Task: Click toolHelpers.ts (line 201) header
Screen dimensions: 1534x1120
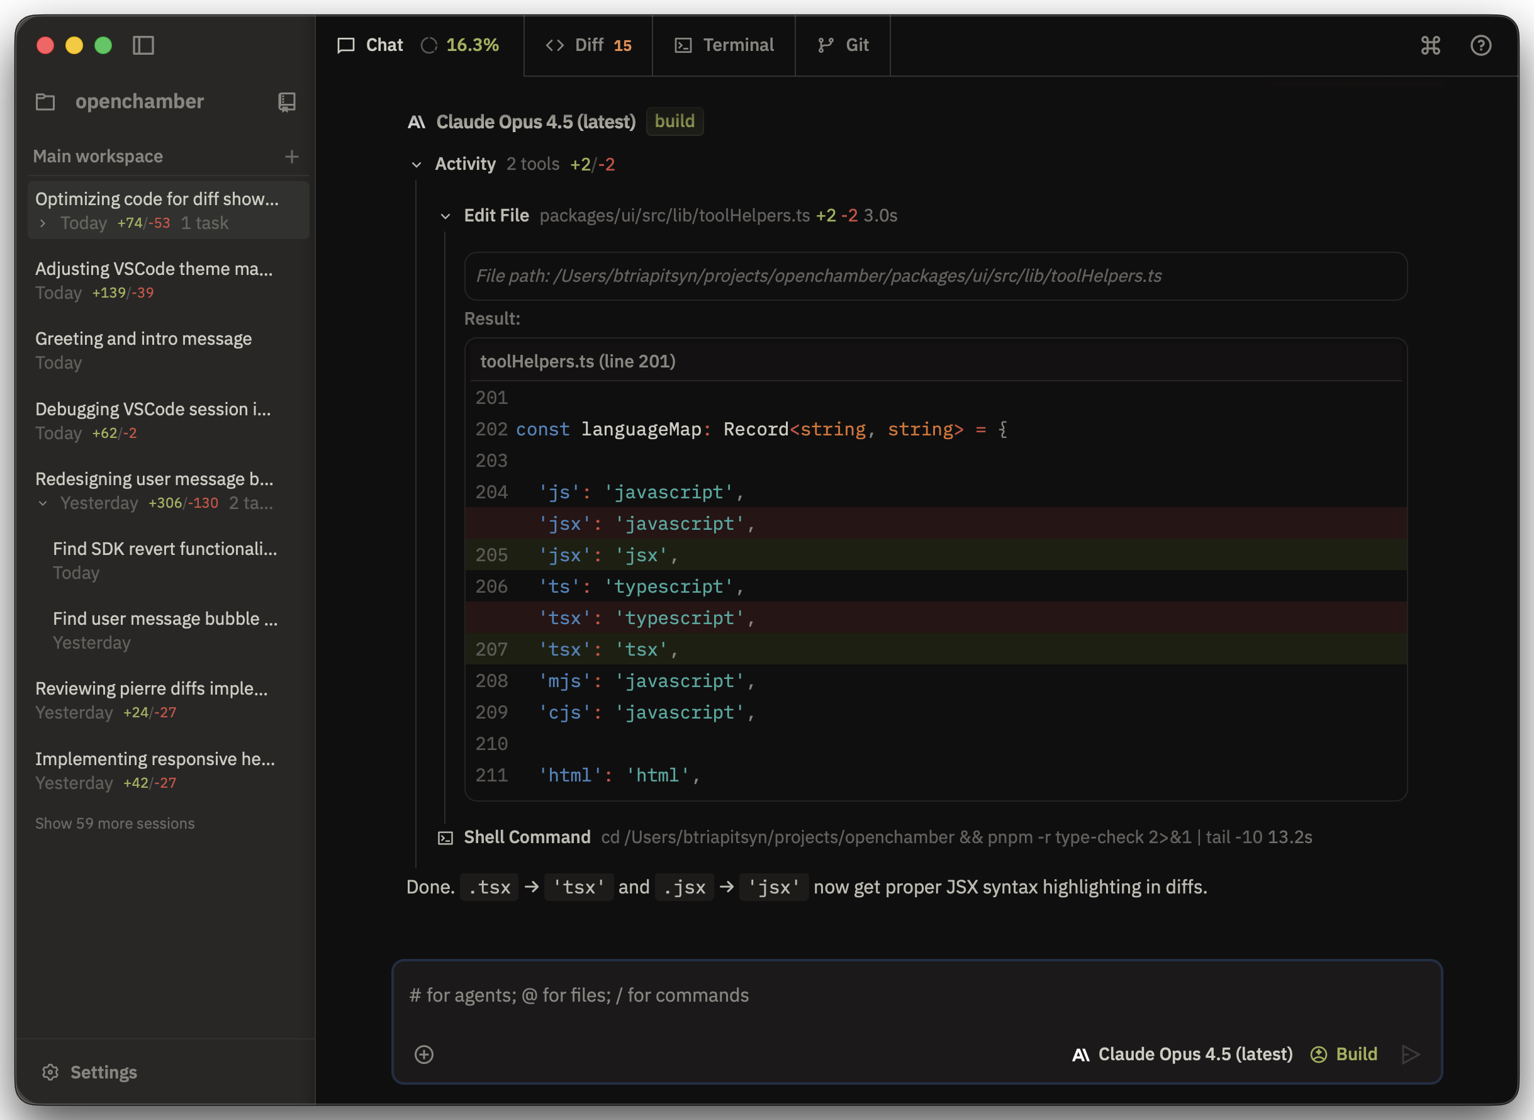Action: [936, 361]
